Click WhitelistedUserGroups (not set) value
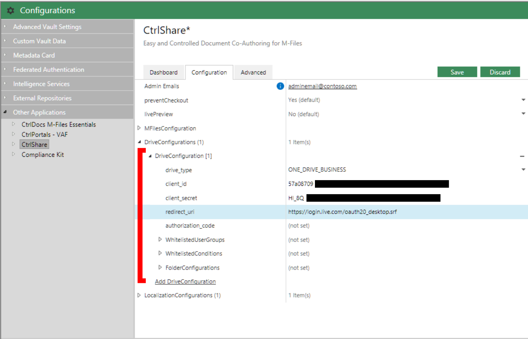This screenshot has width=528, height=339. tap(299, 240)
